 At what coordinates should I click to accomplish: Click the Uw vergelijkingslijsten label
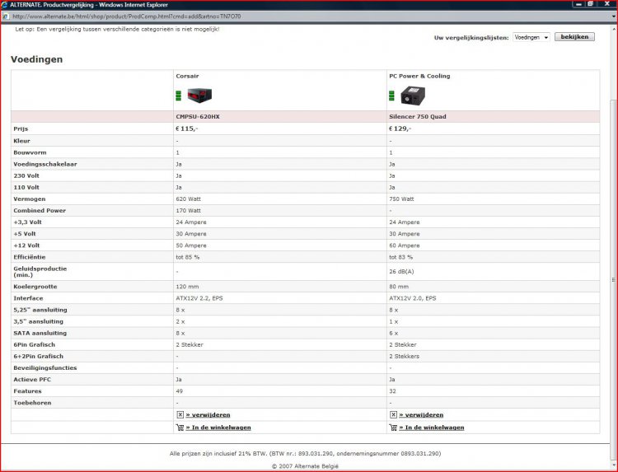[x=471, y=38]
